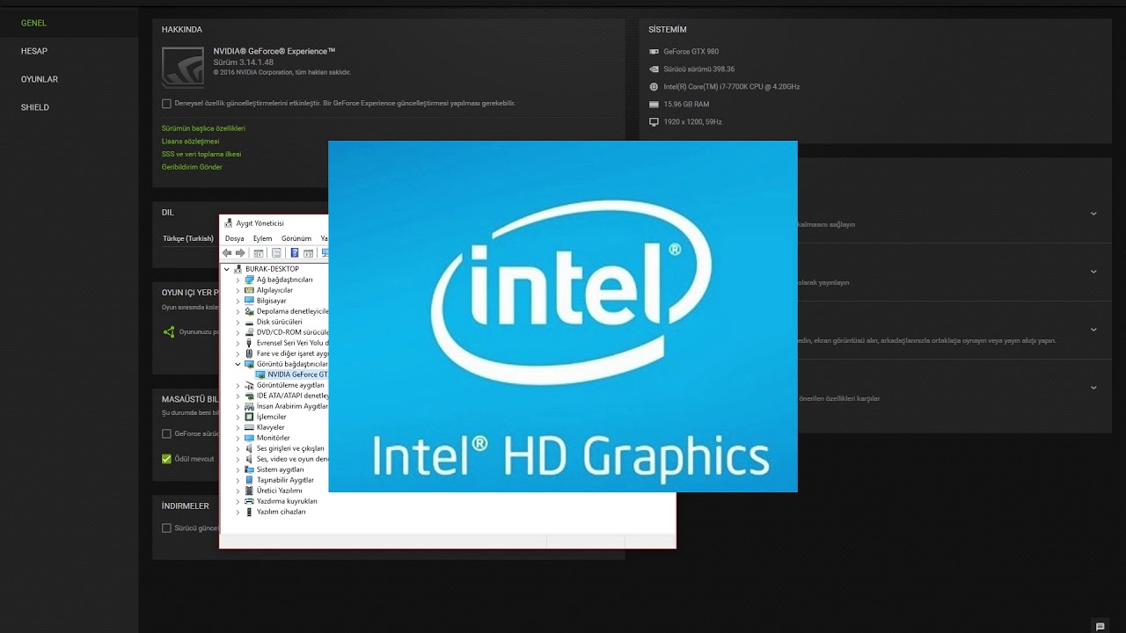Click the Aygıt Yöneticisi title bar icon
The width and height of the screenshot is (1126, 633).
[229, 223]
